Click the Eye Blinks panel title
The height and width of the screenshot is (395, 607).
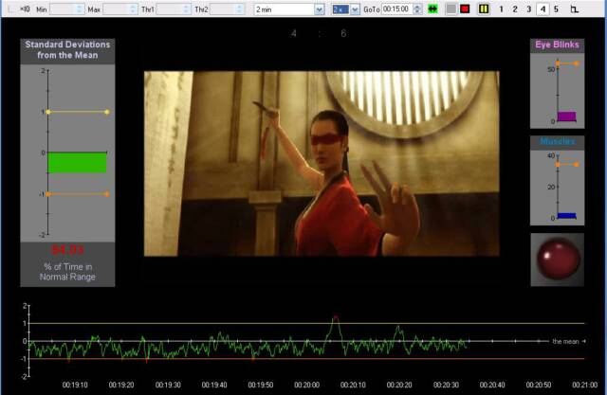point(557,45)
